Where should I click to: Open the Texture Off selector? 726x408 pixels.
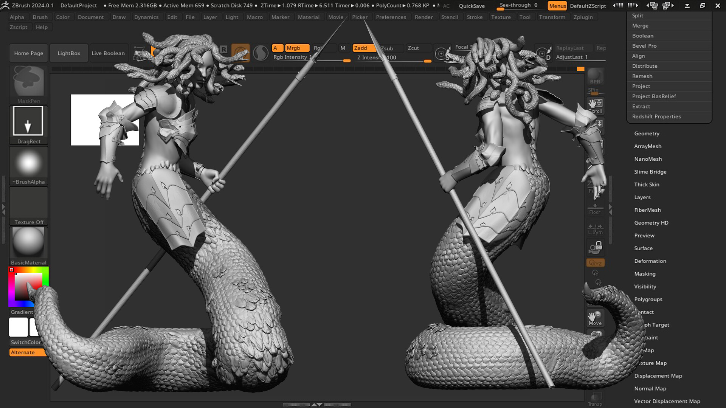[29, 206]
